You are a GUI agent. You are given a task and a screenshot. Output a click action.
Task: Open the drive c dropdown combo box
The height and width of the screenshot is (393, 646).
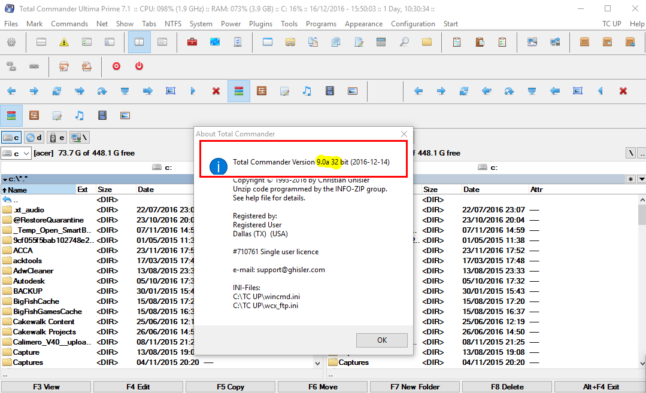tap(16, 153)
